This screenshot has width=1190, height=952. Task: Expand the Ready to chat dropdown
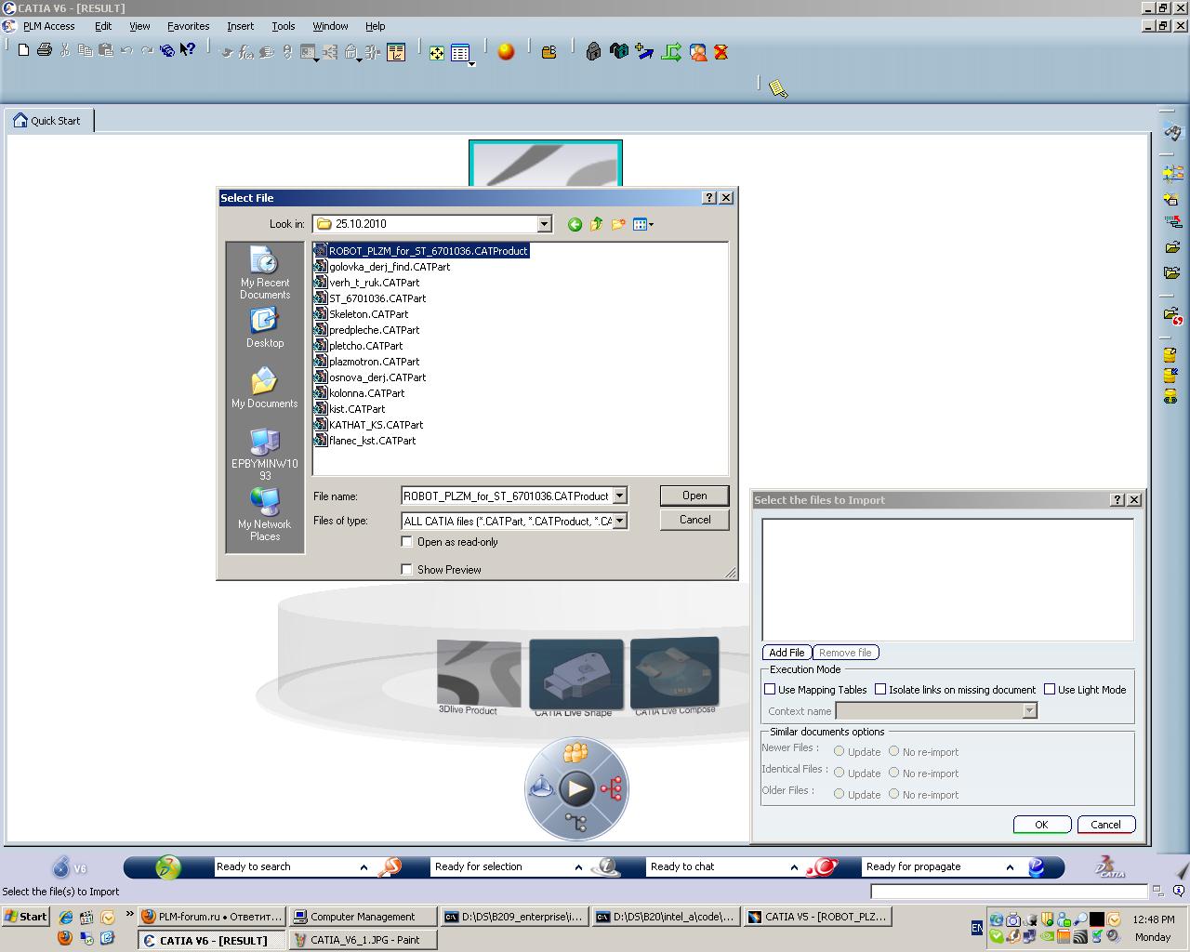click(x=794, y=867)
